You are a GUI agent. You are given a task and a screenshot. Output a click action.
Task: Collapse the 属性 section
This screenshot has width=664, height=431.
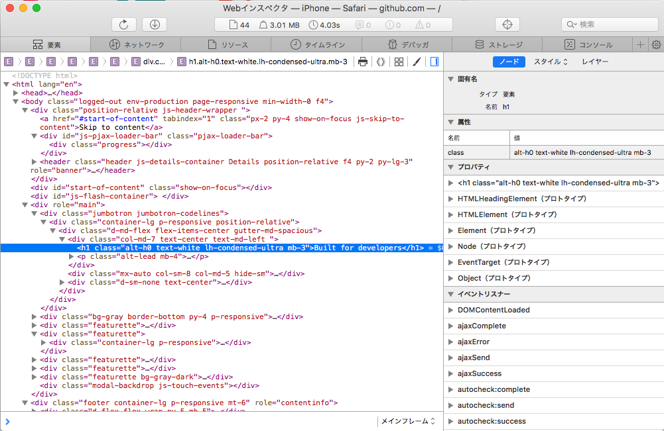[x=451, y=122]
